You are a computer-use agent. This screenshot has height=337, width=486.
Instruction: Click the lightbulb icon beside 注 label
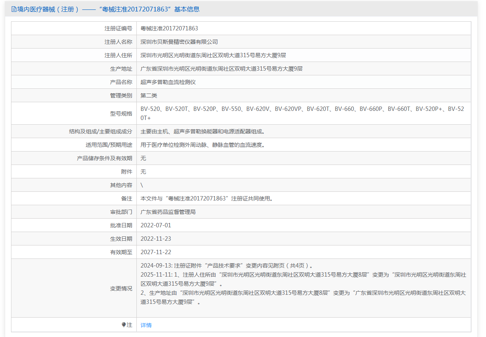tap(124, 325)
